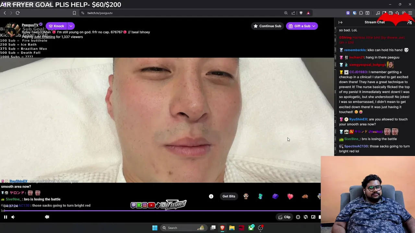Viewport: 415px width, 233px height.
Task: Open 5ive9ine_ username in chat
Action: (352, 139)
